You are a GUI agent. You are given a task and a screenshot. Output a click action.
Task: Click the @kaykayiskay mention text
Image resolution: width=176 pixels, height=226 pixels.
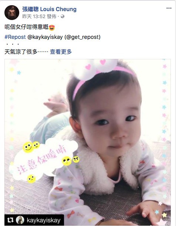click(x=45, y=37)
